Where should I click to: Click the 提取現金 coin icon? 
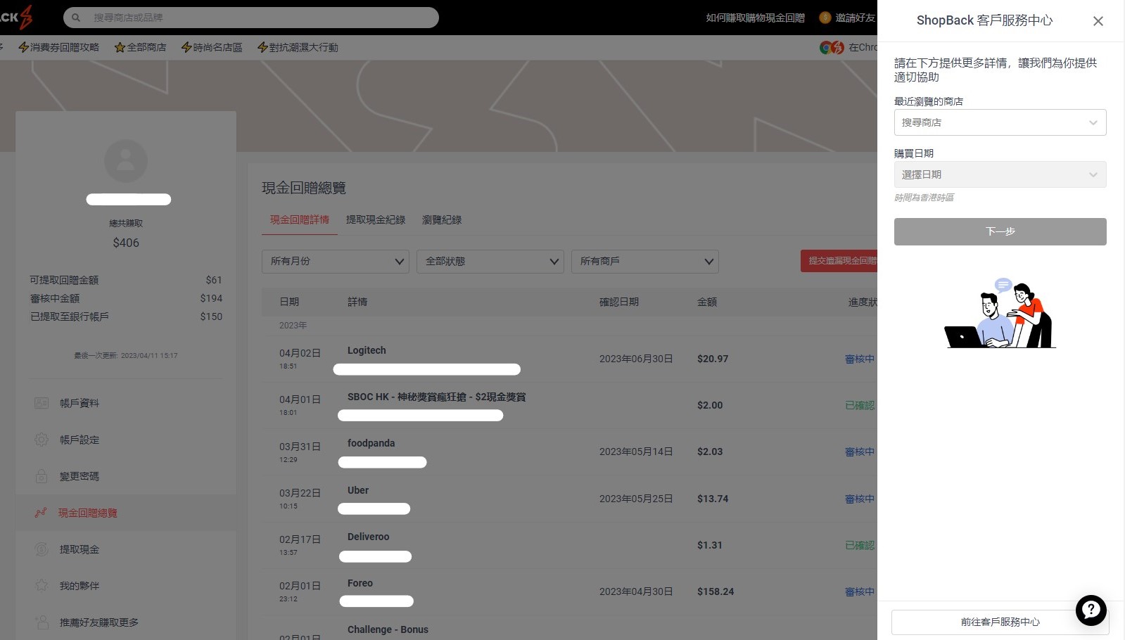[42, 549]
